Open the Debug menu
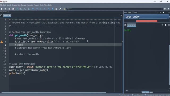Image resolution: width=170 pixels, height=96 pixels. coord(23,5)
